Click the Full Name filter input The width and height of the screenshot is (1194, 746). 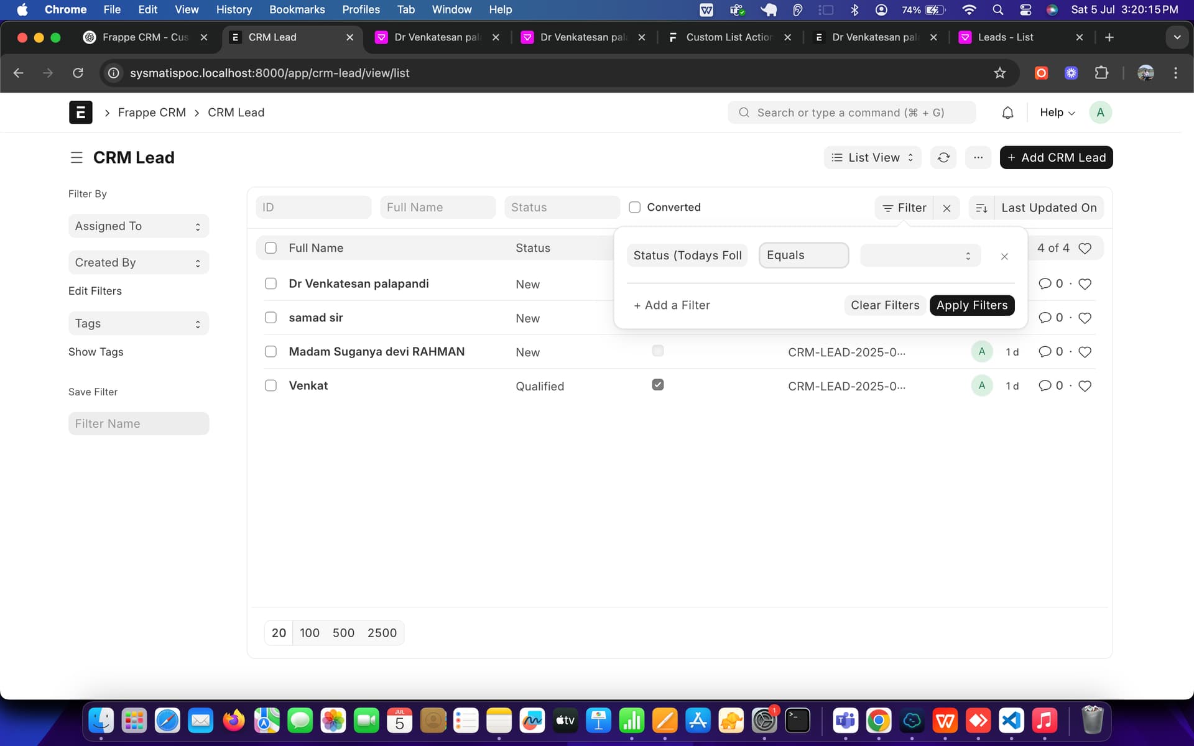tap(438, 208)
